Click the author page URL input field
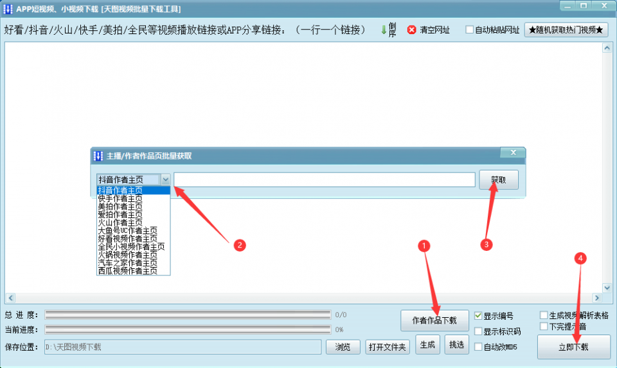The height and width of the screenshot is (368, 617). click(324, 179)
